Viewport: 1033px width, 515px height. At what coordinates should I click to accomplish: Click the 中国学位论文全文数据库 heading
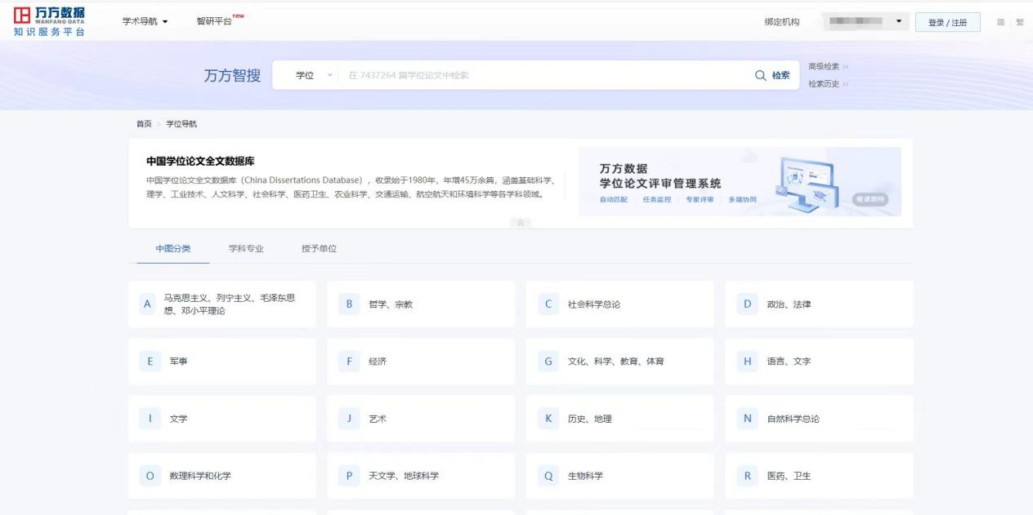click(x=200, y=162)
